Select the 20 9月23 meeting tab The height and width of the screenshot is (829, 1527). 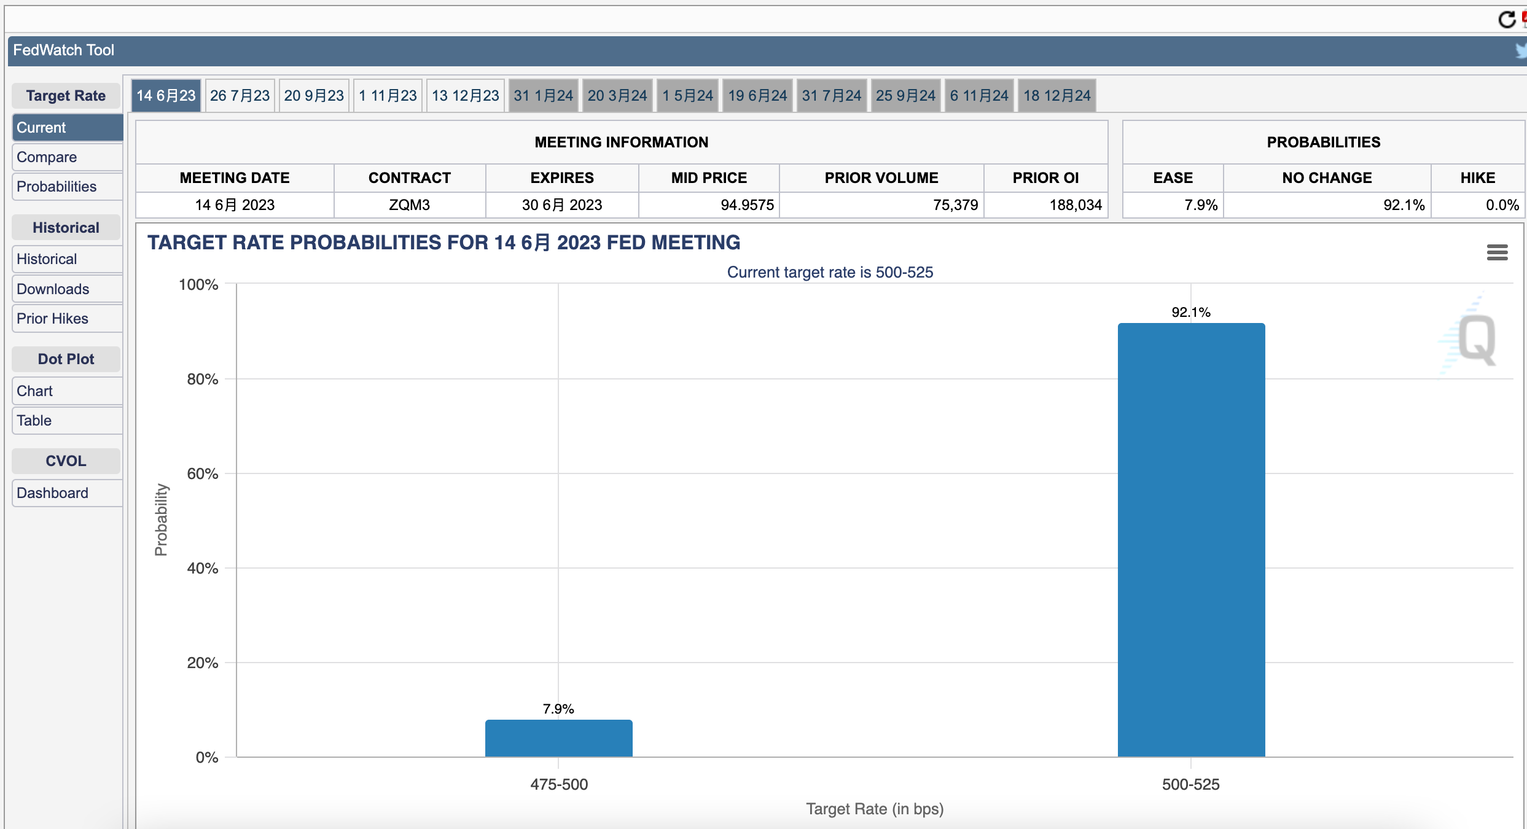point(314,95)
